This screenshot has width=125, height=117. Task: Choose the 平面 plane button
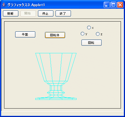(x=25, y=34)
